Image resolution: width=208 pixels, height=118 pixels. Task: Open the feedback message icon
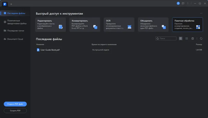(x=183, y=3)
